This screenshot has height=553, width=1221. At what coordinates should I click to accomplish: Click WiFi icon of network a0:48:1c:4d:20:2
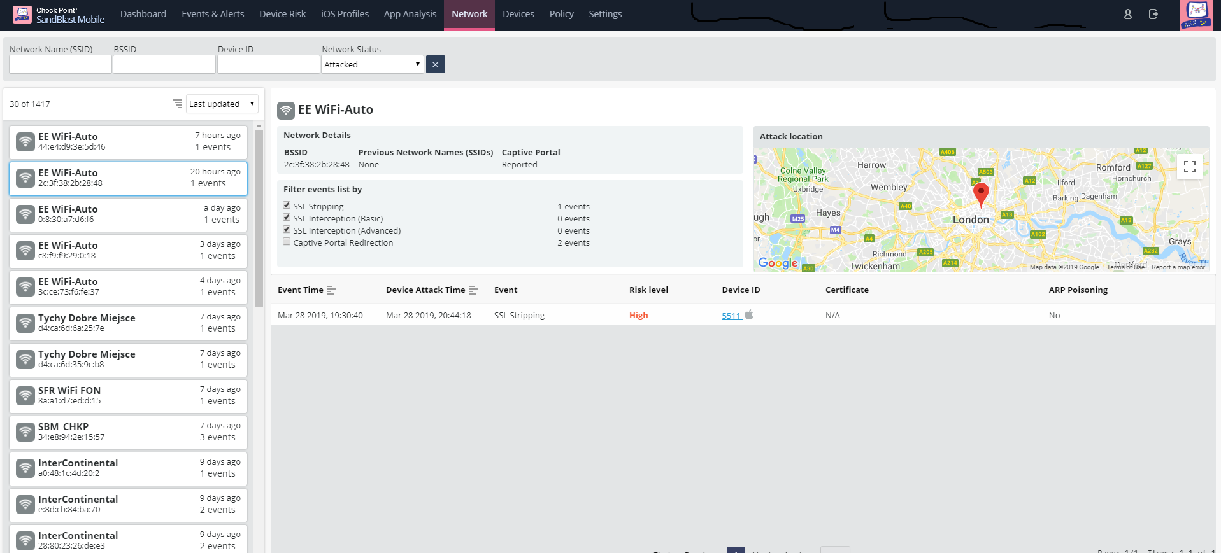click(x=25, y=468)
